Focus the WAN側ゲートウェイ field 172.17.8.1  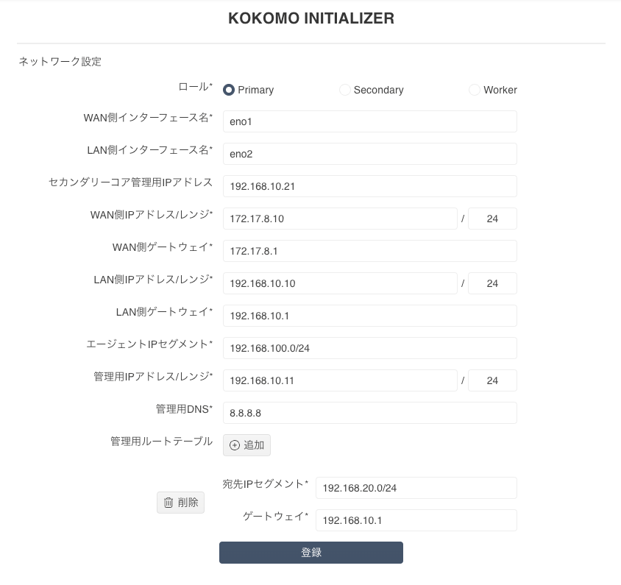(370, 251)
